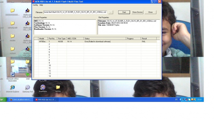
Task: Click inside the Filename input field
Action: (75, 12)
